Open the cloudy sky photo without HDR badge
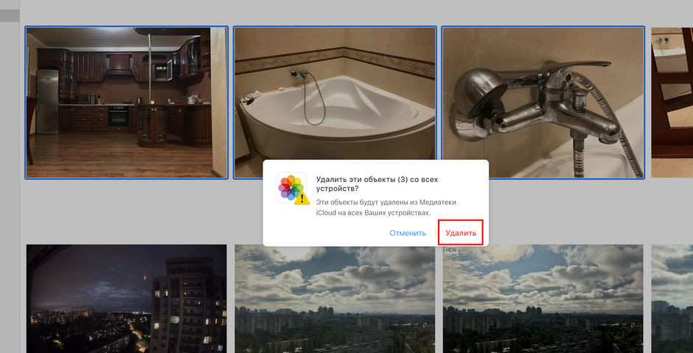This screenshot has height=353, width=693. pos(334,298)
